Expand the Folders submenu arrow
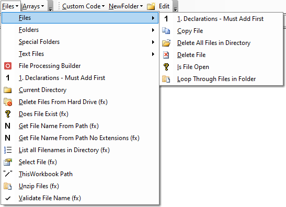This screenshot has height=207, width=286. [153, 30]
